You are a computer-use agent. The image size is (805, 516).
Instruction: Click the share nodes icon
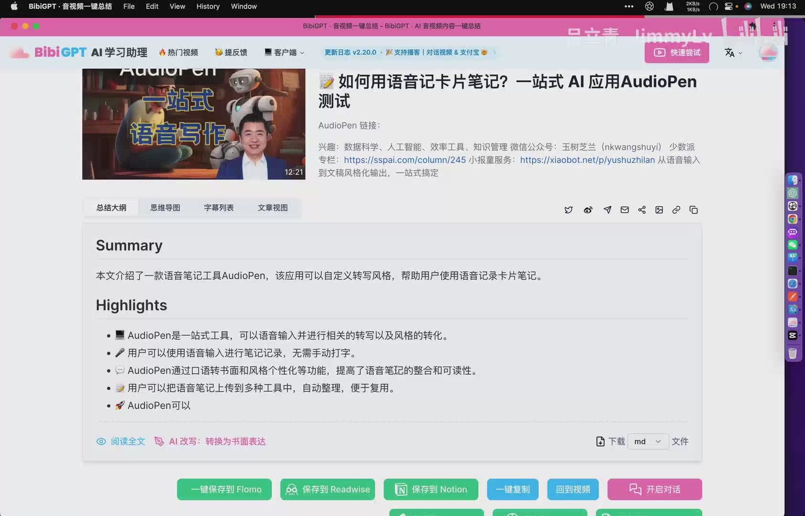pos(642,210)
